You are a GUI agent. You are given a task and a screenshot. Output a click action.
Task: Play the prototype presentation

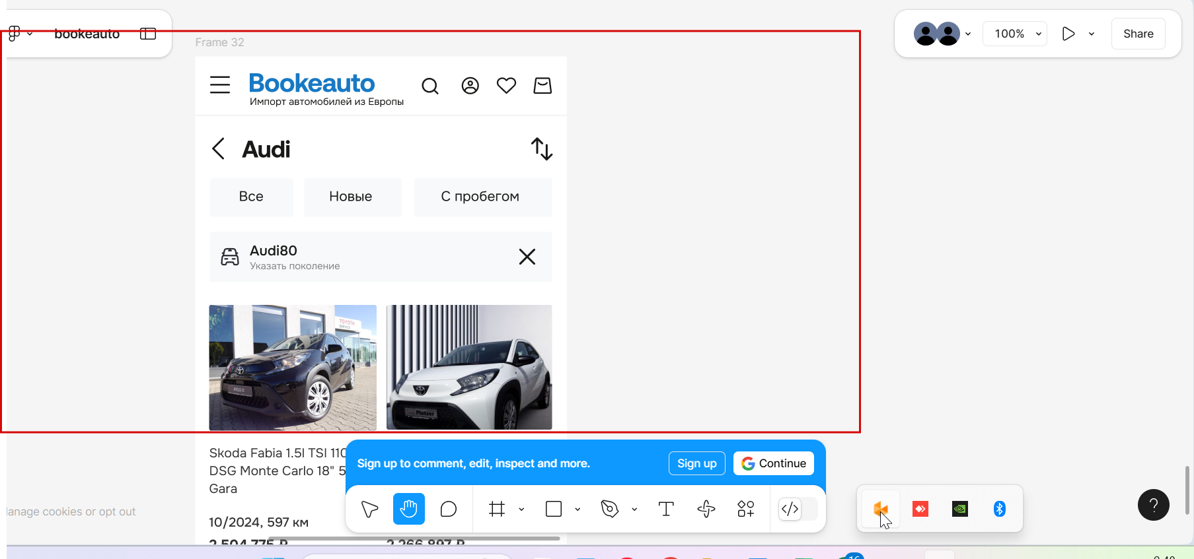(x=1068, y=34)
